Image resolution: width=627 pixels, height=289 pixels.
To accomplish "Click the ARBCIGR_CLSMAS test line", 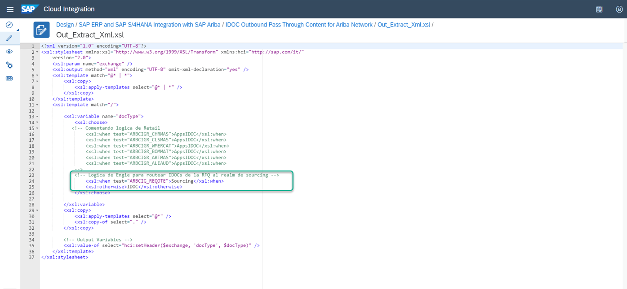I will pyautogui.click(x=156, y=140).
